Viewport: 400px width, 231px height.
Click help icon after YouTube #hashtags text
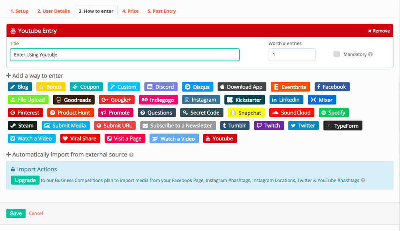363,181
